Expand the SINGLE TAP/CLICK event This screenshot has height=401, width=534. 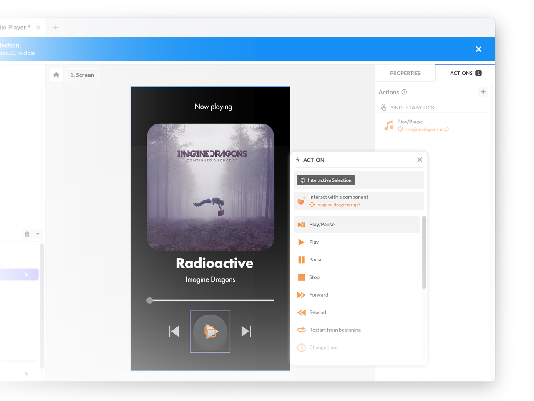click(x=413, y=107)
